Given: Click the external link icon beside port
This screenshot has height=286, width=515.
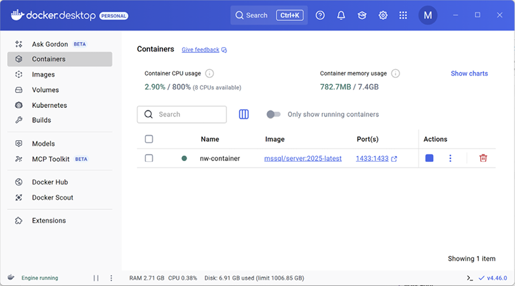Looking at the screenshot, I should click(394, 159).
